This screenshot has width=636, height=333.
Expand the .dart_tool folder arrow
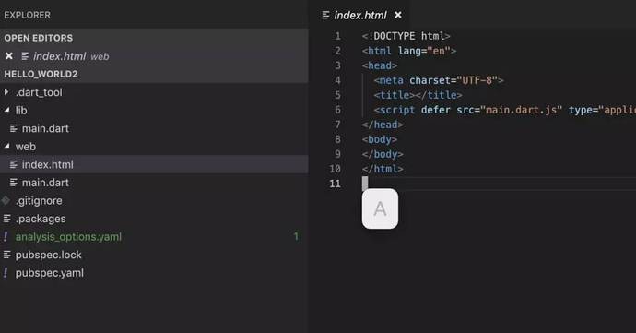(x=6, y=92)
